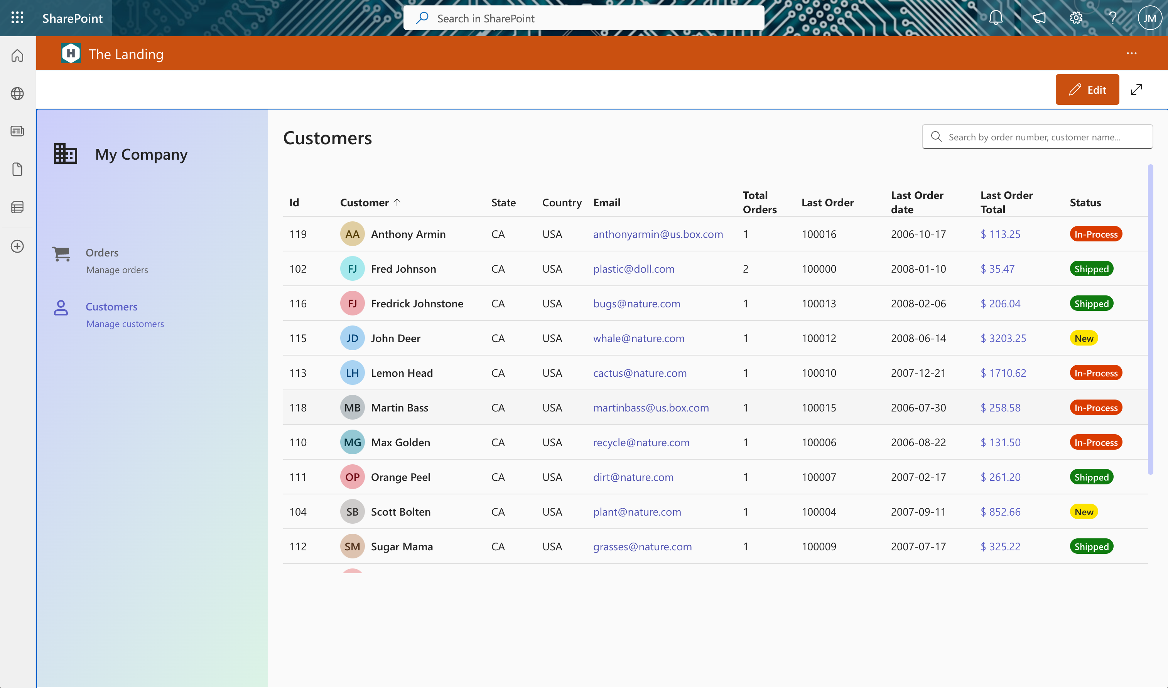Open the files page icon in sidebar
This screenshot has width=1168, height=688.
[x=17, y=169]
